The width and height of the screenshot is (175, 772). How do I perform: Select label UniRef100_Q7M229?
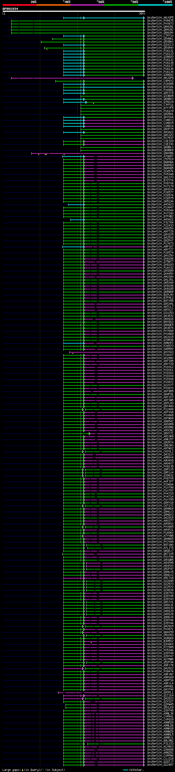tap(160, 102)
